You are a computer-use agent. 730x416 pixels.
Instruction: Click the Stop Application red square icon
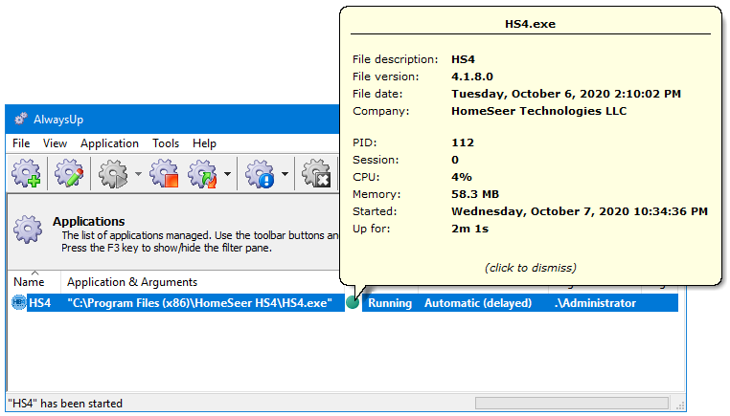coord(164,173)
